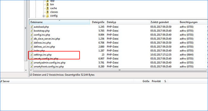The width and height of the screenshot is (208, 111).
Task: Sort by Dateiname column header
Action: click(59, 22)
